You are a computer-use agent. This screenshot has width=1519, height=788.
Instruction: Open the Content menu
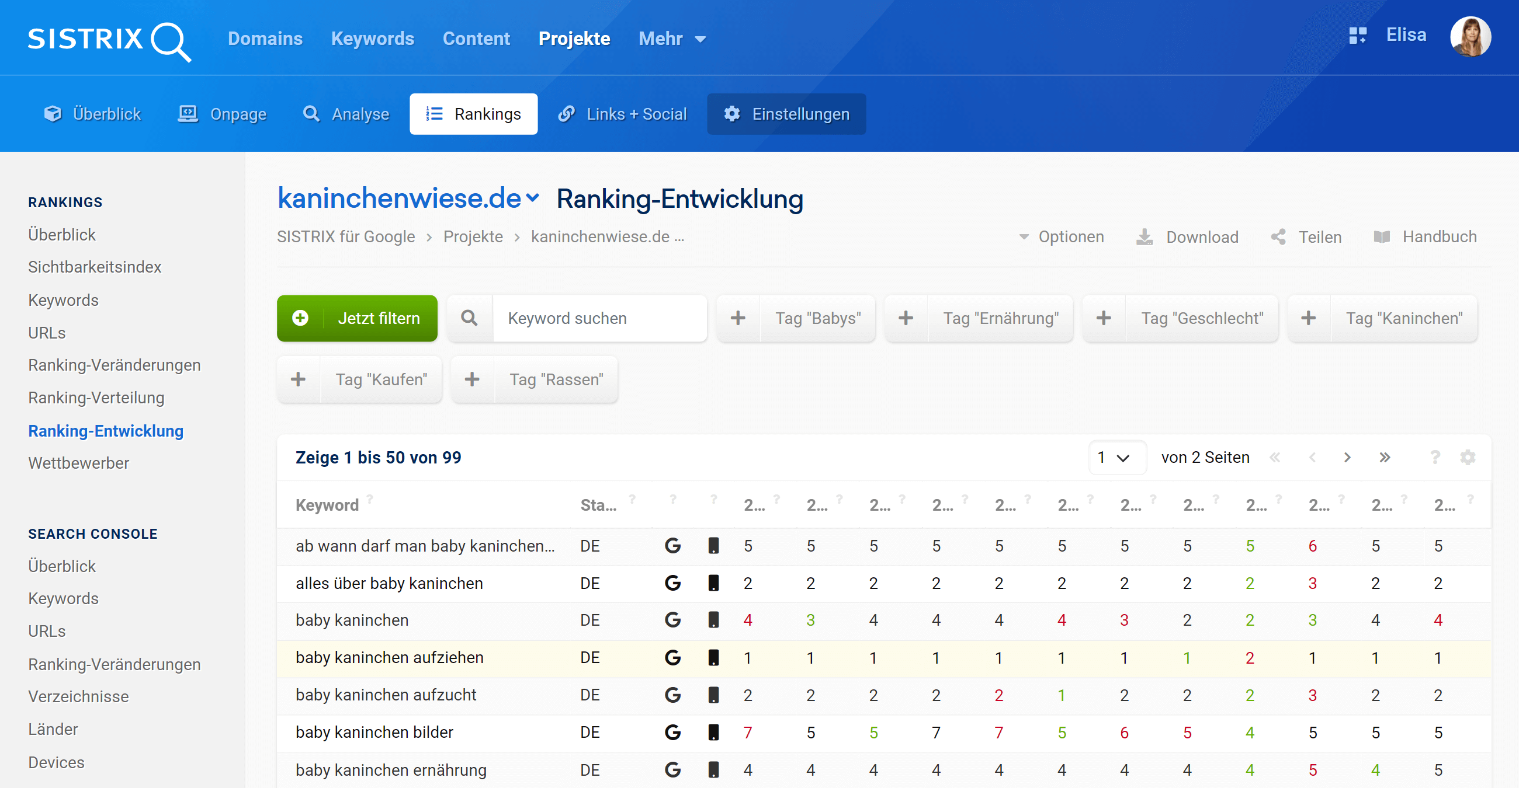tap(477, 39)
